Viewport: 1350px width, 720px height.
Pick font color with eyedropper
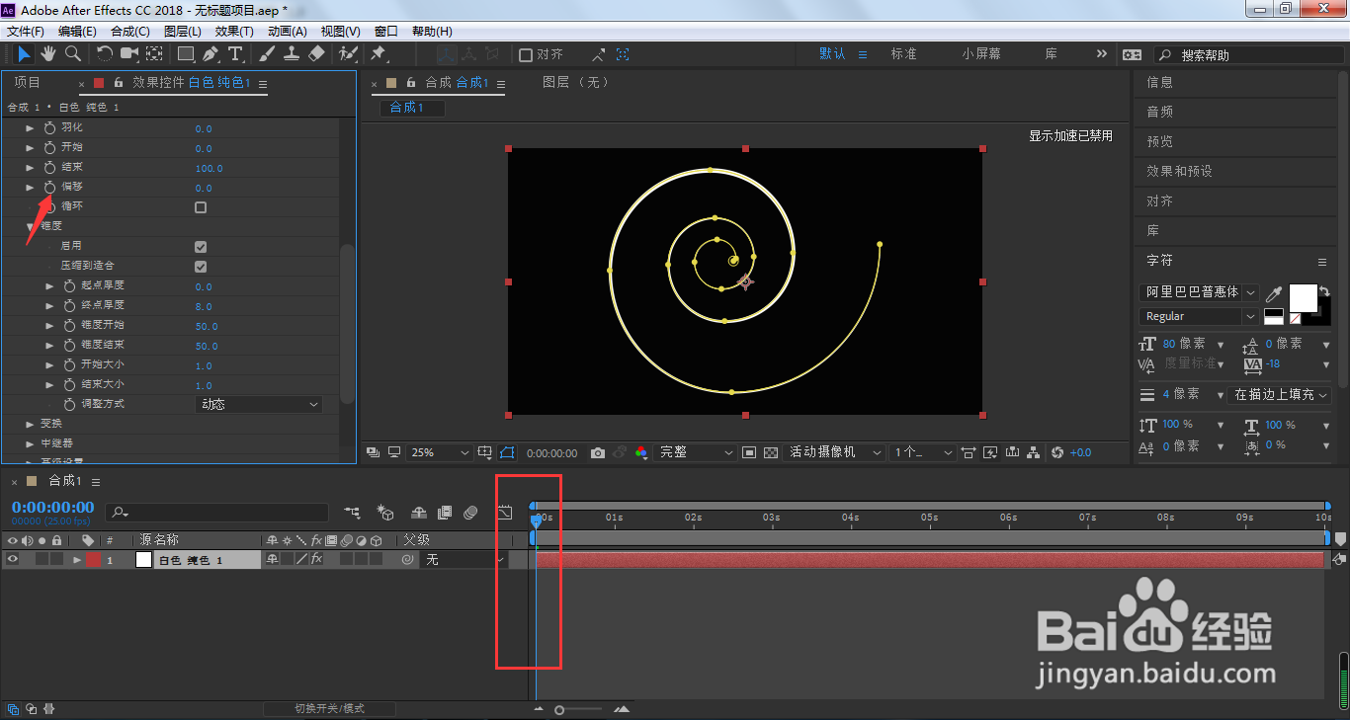[1274, 294]
